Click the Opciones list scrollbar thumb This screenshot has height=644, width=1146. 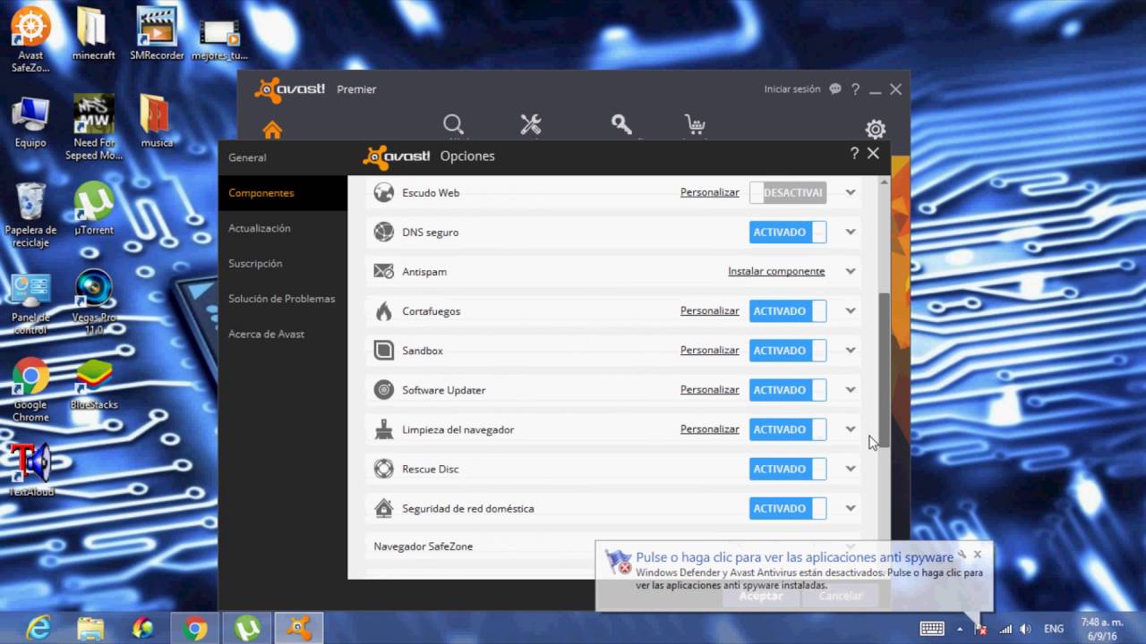click(884, 369)
